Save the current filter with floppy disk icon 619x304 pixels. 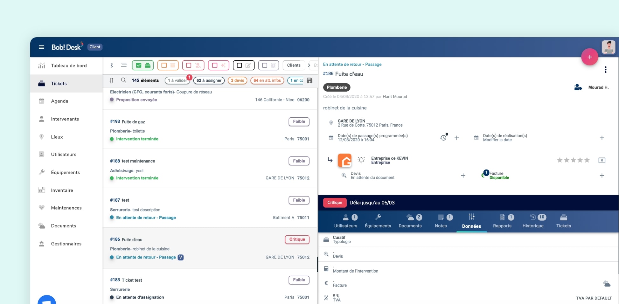point(309,80)
